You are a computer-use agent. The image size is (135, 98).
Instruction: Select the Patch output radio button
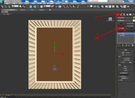pos(123,67)
